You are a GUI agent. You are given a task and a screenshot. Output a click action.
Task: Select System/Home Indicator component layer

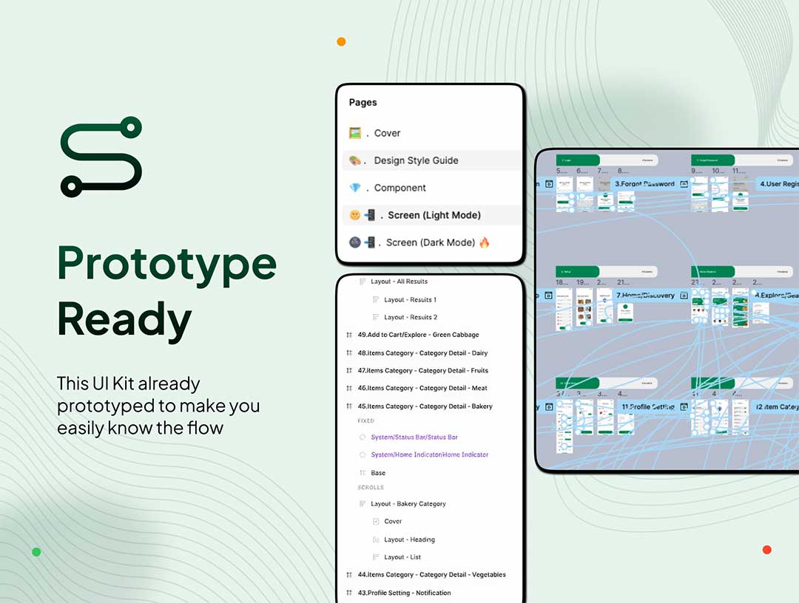[x=429, y=454]
